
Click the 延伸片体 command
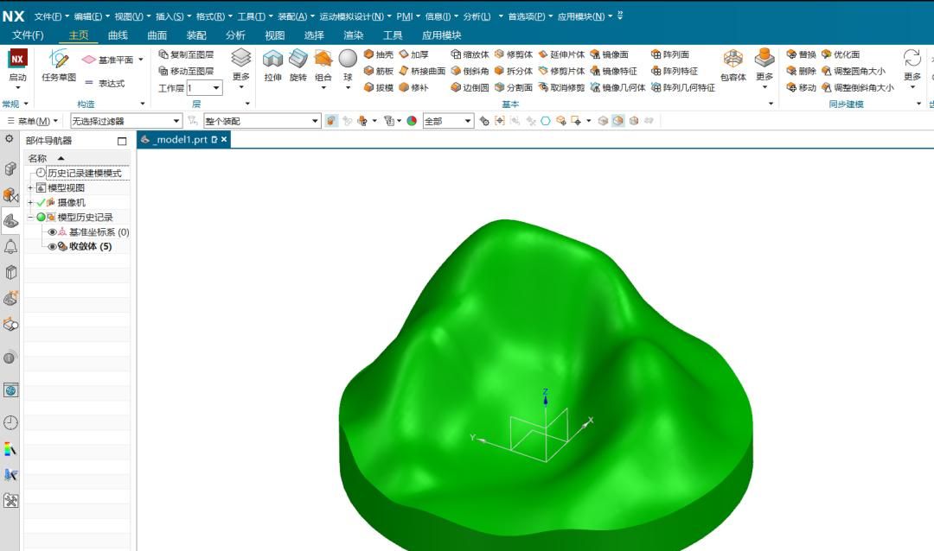[561, 54]
